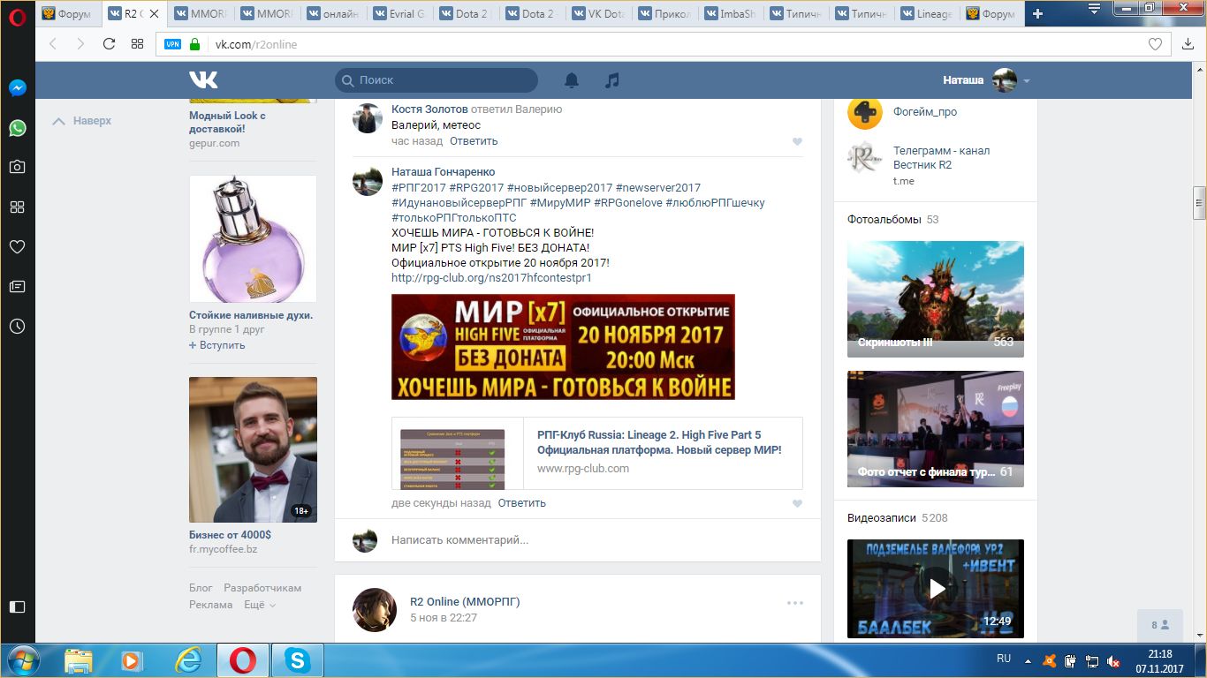Show hidden tray icons arrow in taskbar
The height and width of the screenshot is (678, 1207).
point(1027,659)
